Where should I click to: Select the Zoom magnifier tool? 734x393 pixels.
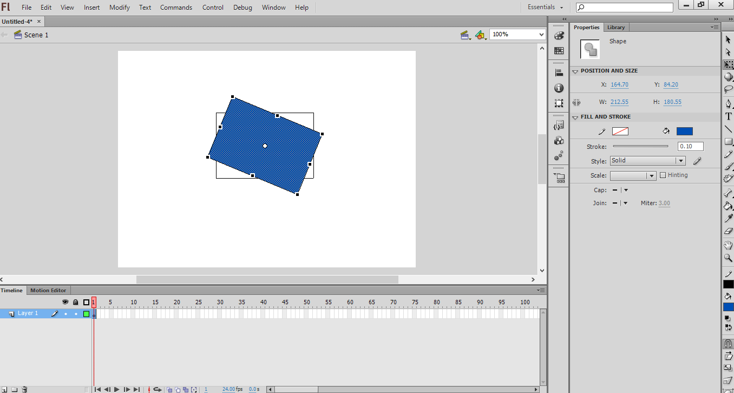(x=728, y=258)
